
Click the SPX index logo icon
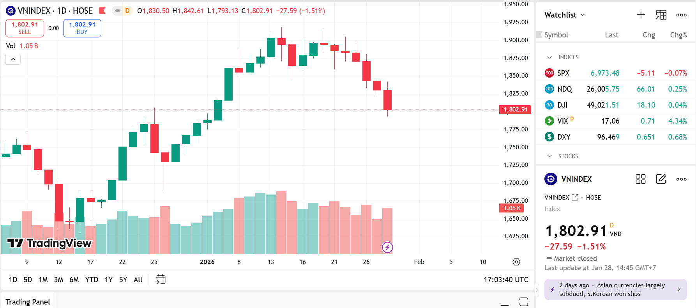tap(549, 73)
